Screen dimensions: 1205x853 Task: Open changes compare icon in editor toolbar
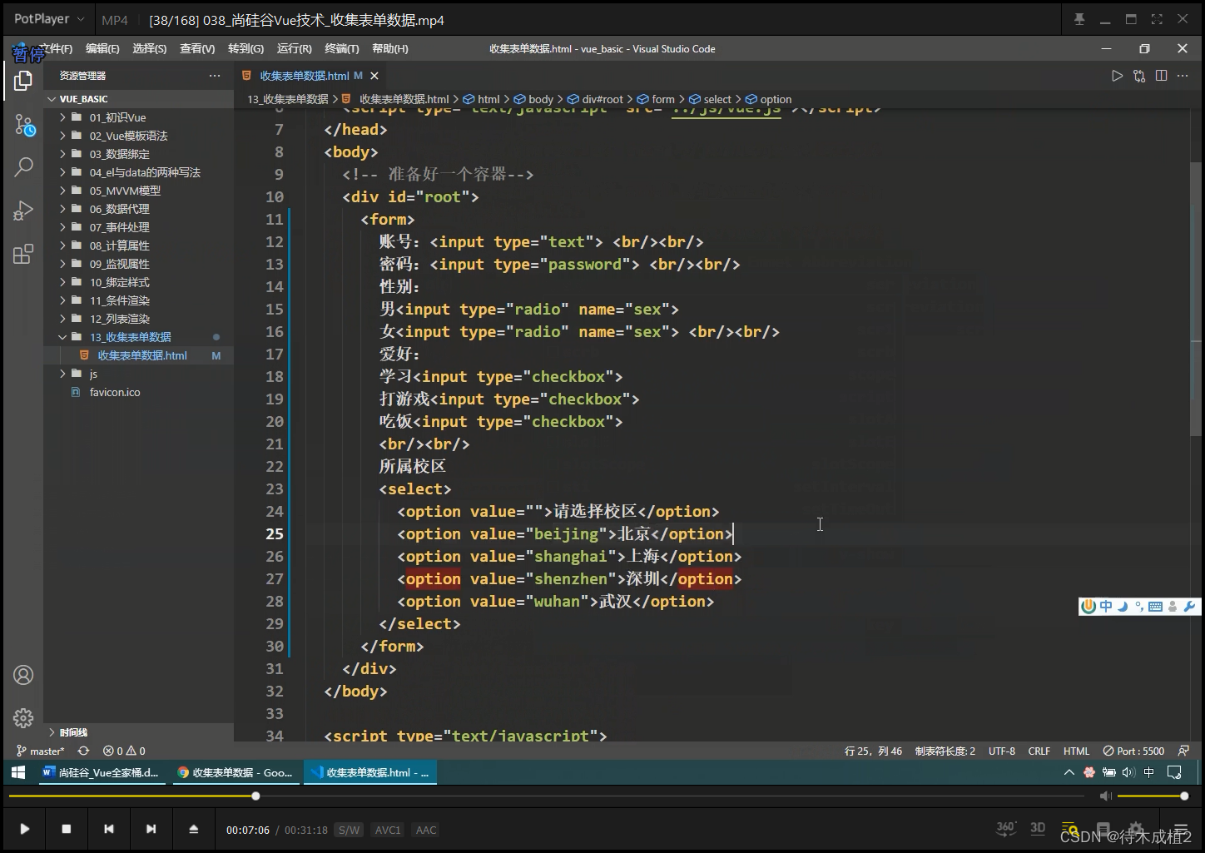[1139, 76]
